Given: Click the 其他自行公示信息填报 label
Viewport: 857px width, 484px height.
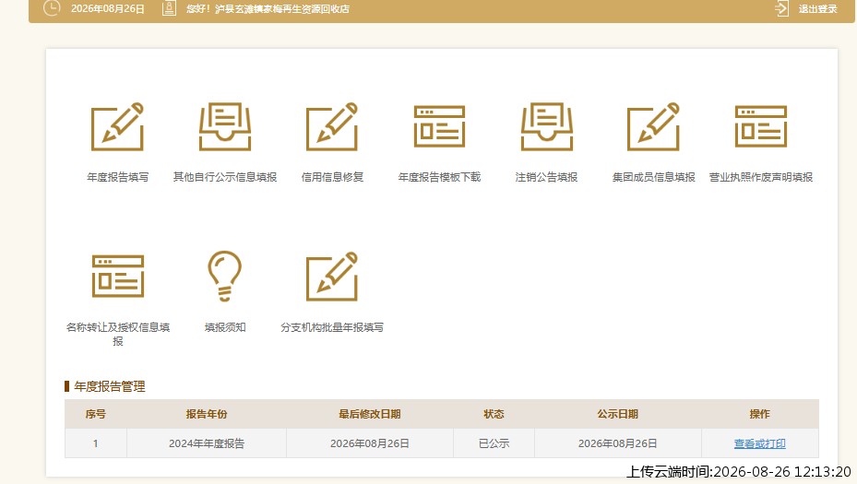Looking at the screenshot, I should tap(225, 177).
